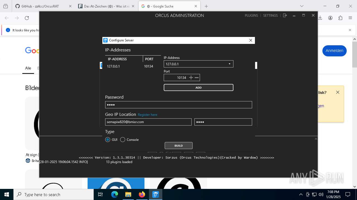Maximize the Orcus Administration window
357x200 pixels.
[303, 16]
